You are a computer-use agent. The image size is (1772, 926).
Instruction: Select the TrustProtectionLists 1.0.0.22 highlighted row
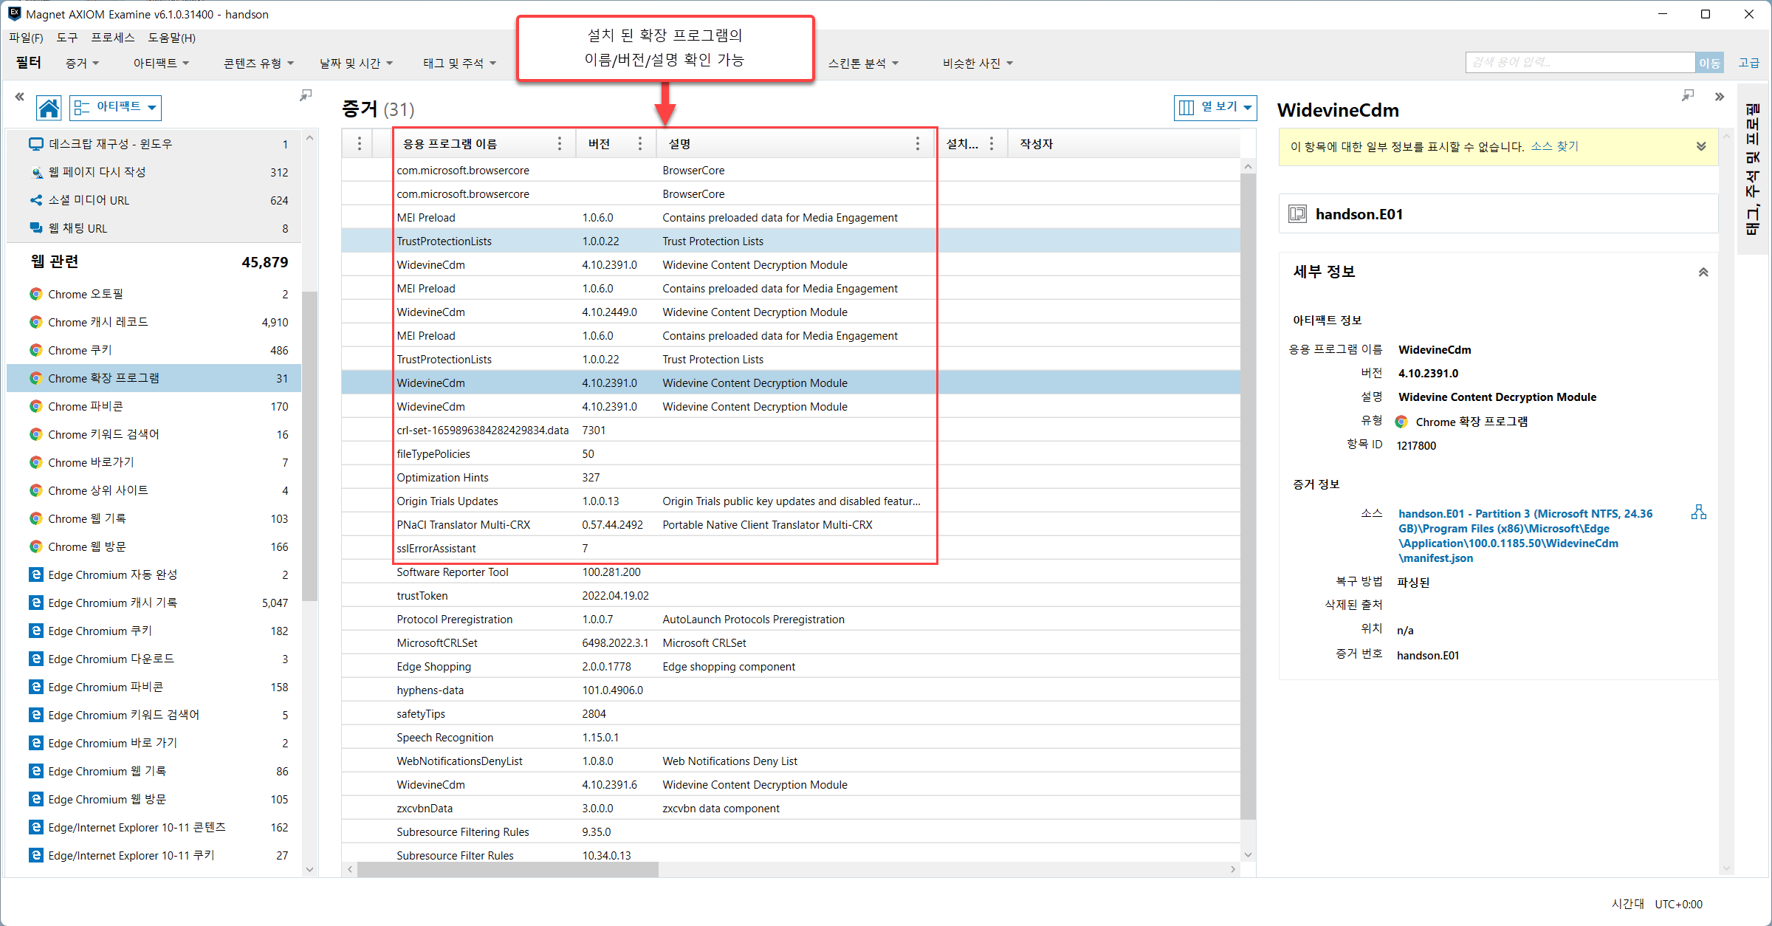[x=791, y=241]
